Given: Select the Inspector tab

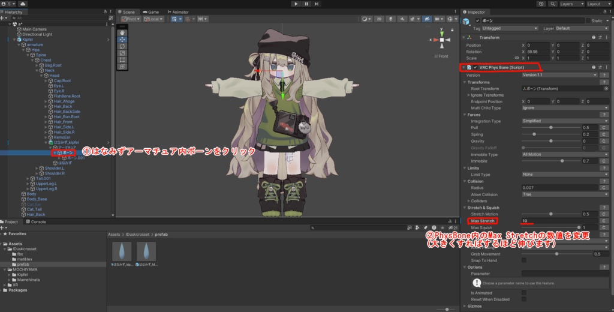Looking at the screenshot, I should 474,12.
